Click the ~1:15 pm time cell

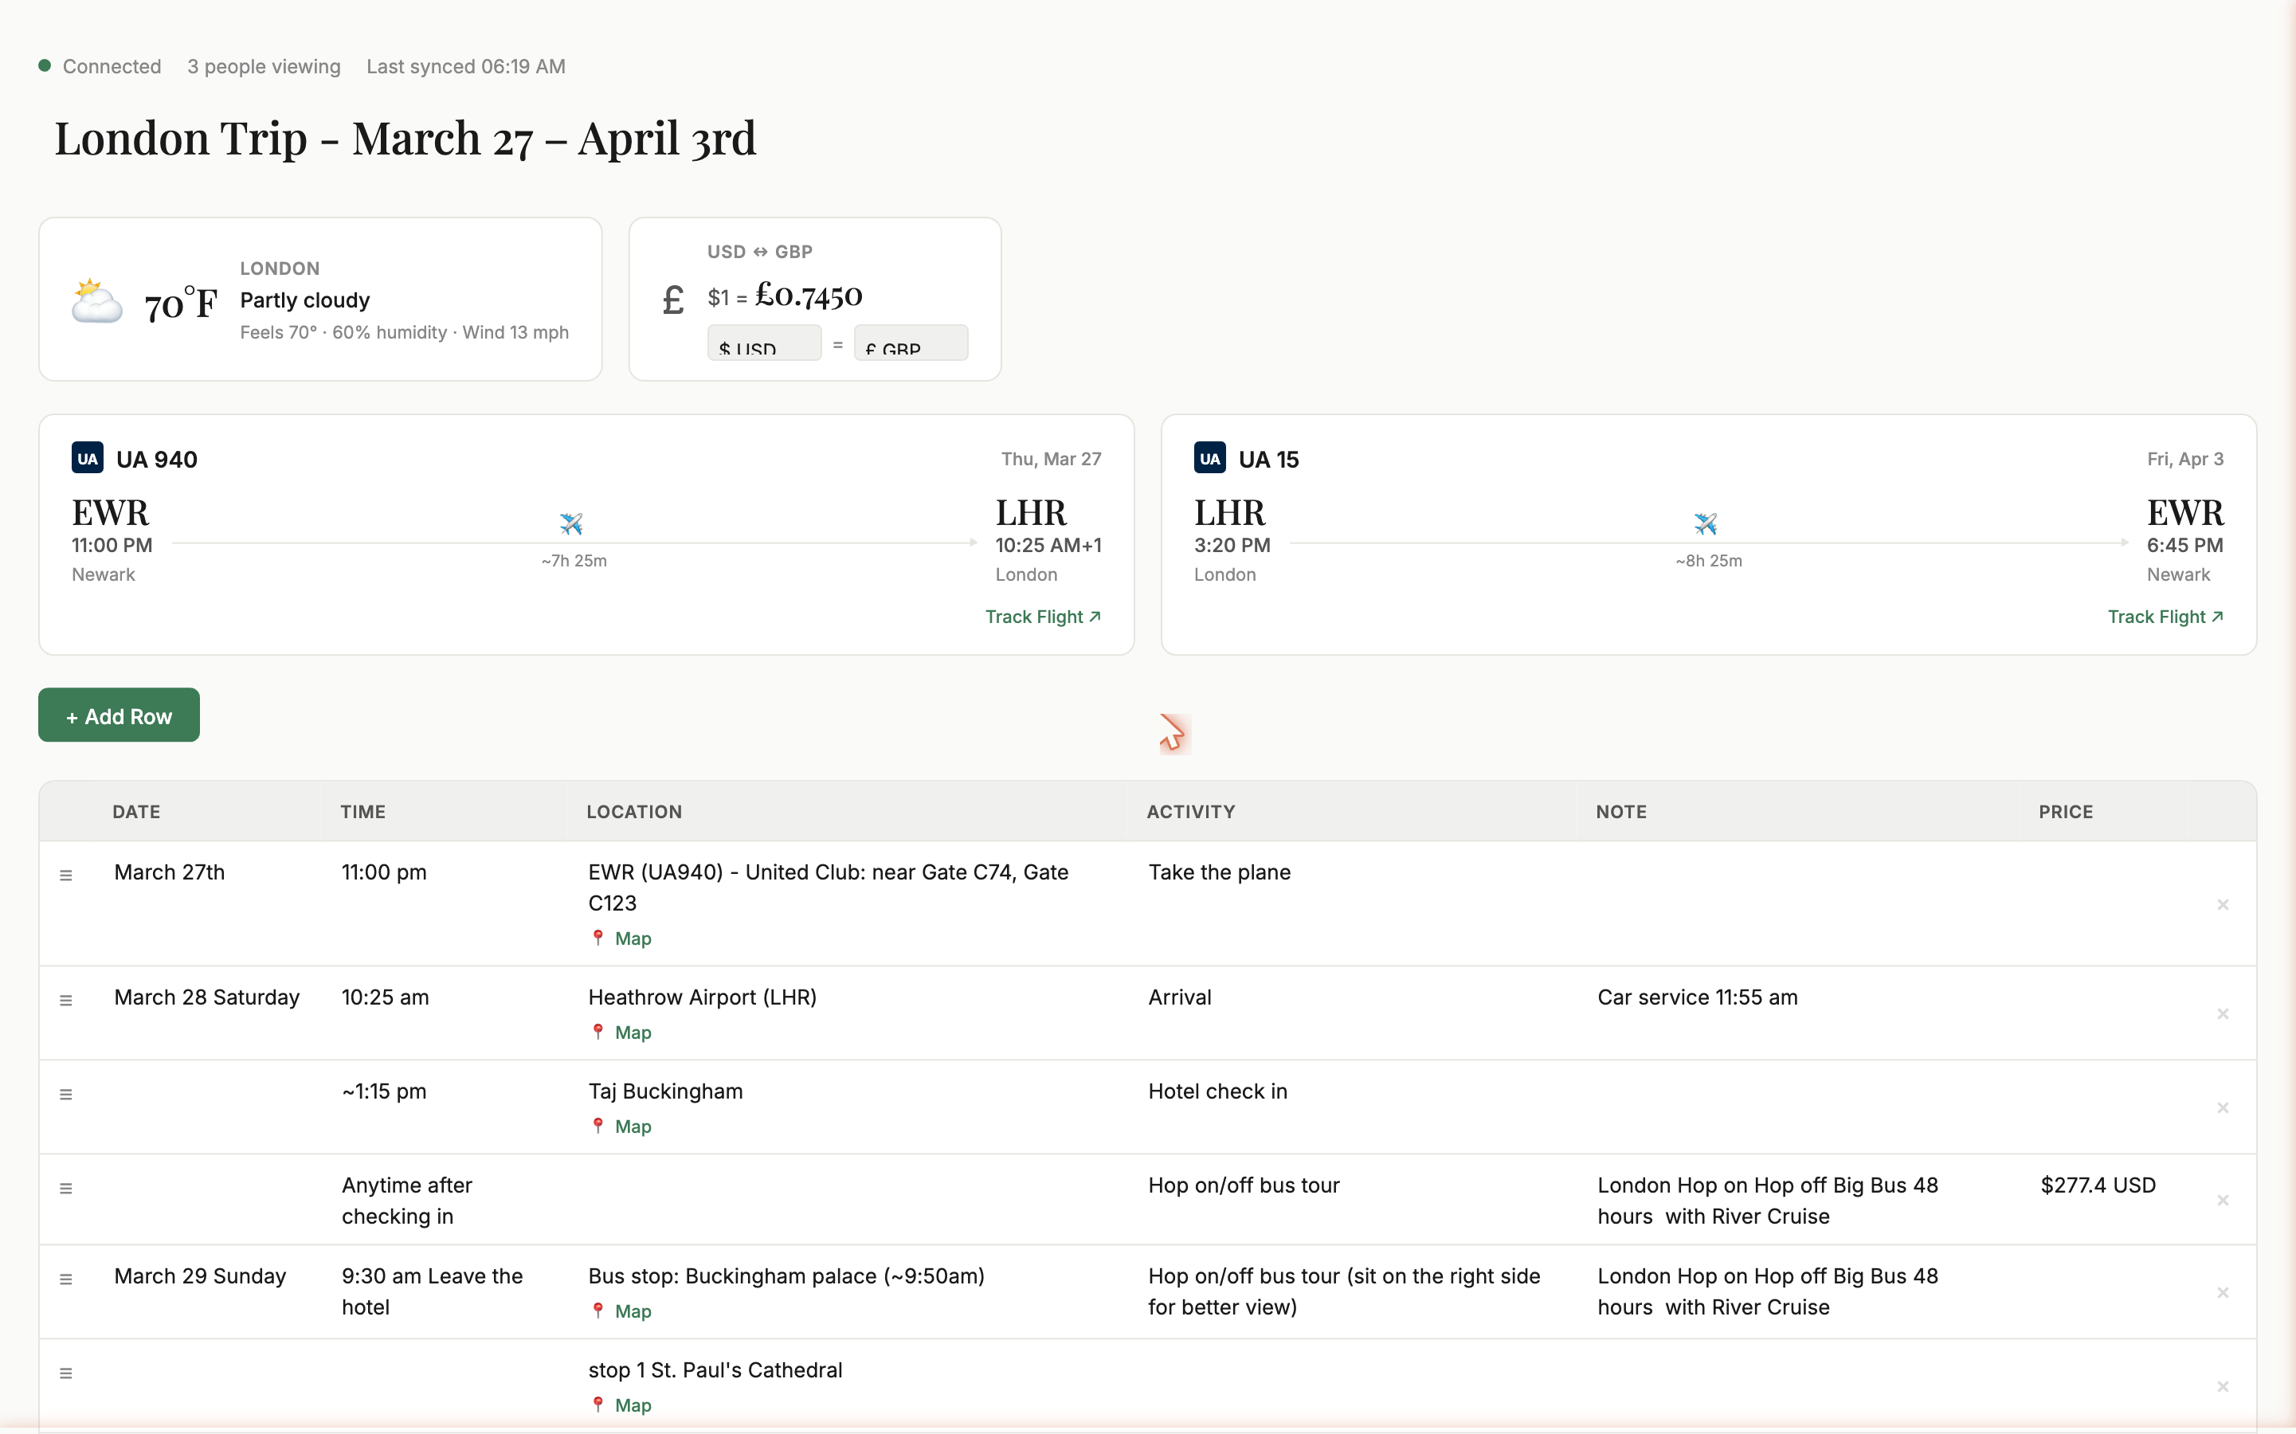point(384,1091)
